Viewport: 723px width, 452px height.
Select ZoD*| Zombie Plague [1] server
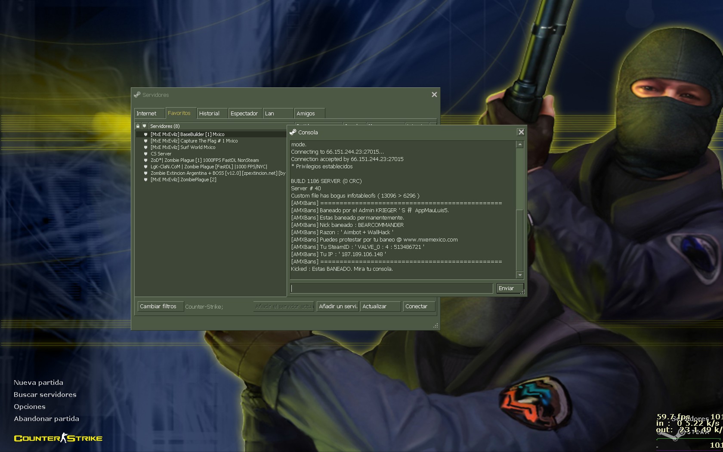[211, 160]
